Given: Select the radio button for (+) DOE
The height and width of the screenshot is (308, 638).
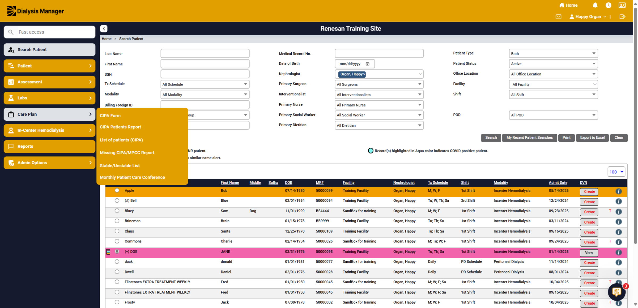Looking at the screenshot, I should click(x=117, y=252).
